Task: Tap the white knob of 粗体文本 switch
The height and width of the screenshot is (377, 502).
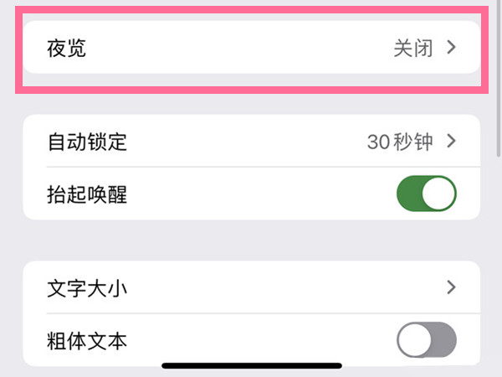Action: tap(415, 340)
